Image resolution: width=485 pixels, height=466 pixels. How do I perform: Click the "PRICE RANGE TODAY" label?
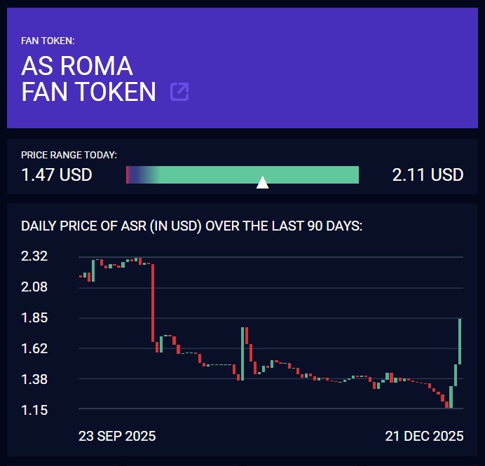pyautogui.click(x=69, y=154)
